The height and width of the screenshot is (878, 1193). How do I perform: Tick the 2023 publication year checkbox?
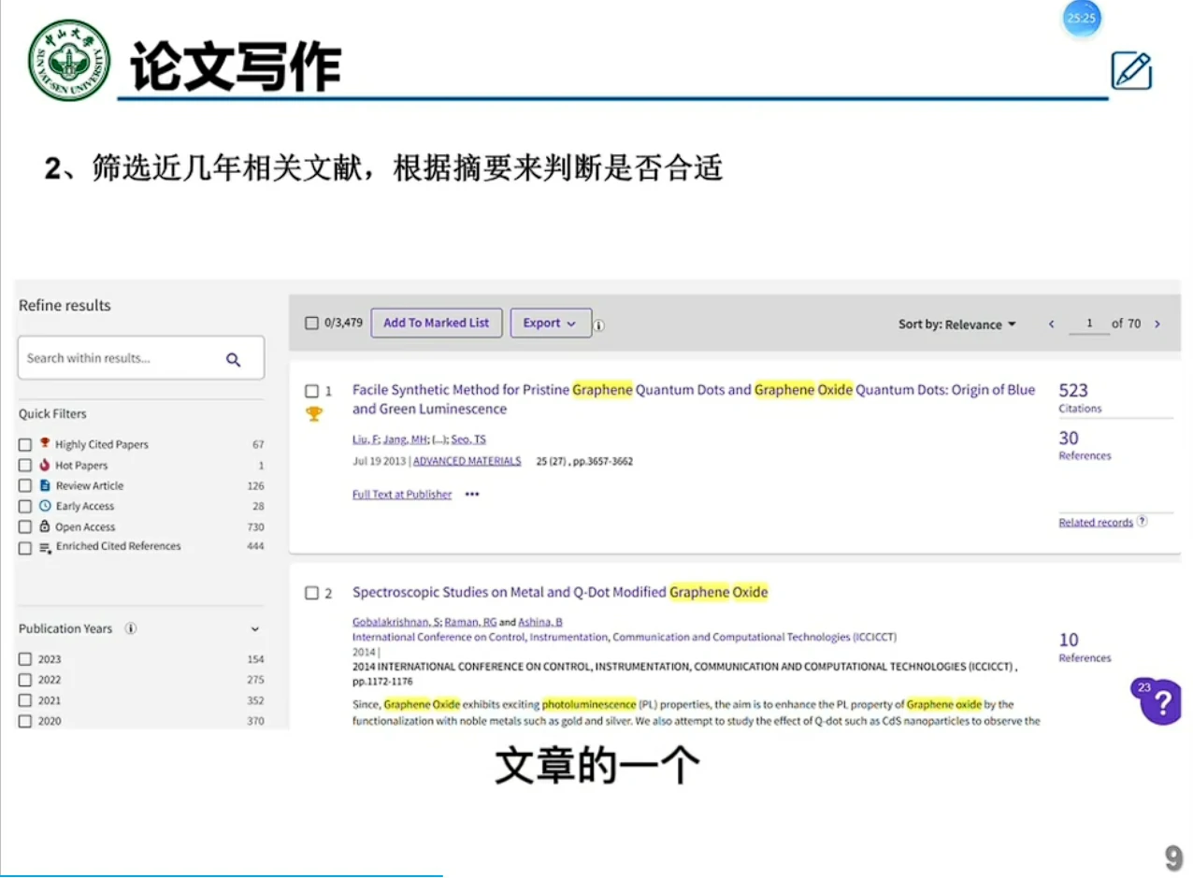tap(25, 659)
